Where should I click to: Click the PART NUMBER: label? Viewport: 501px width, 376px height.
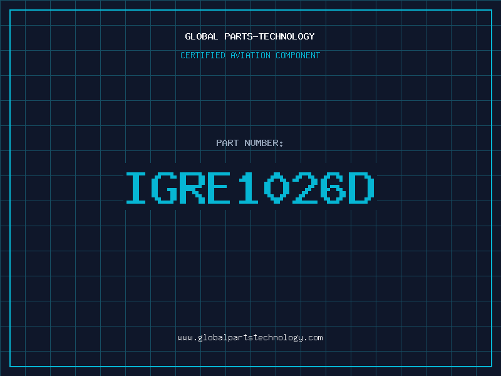(x=250, y=143)
